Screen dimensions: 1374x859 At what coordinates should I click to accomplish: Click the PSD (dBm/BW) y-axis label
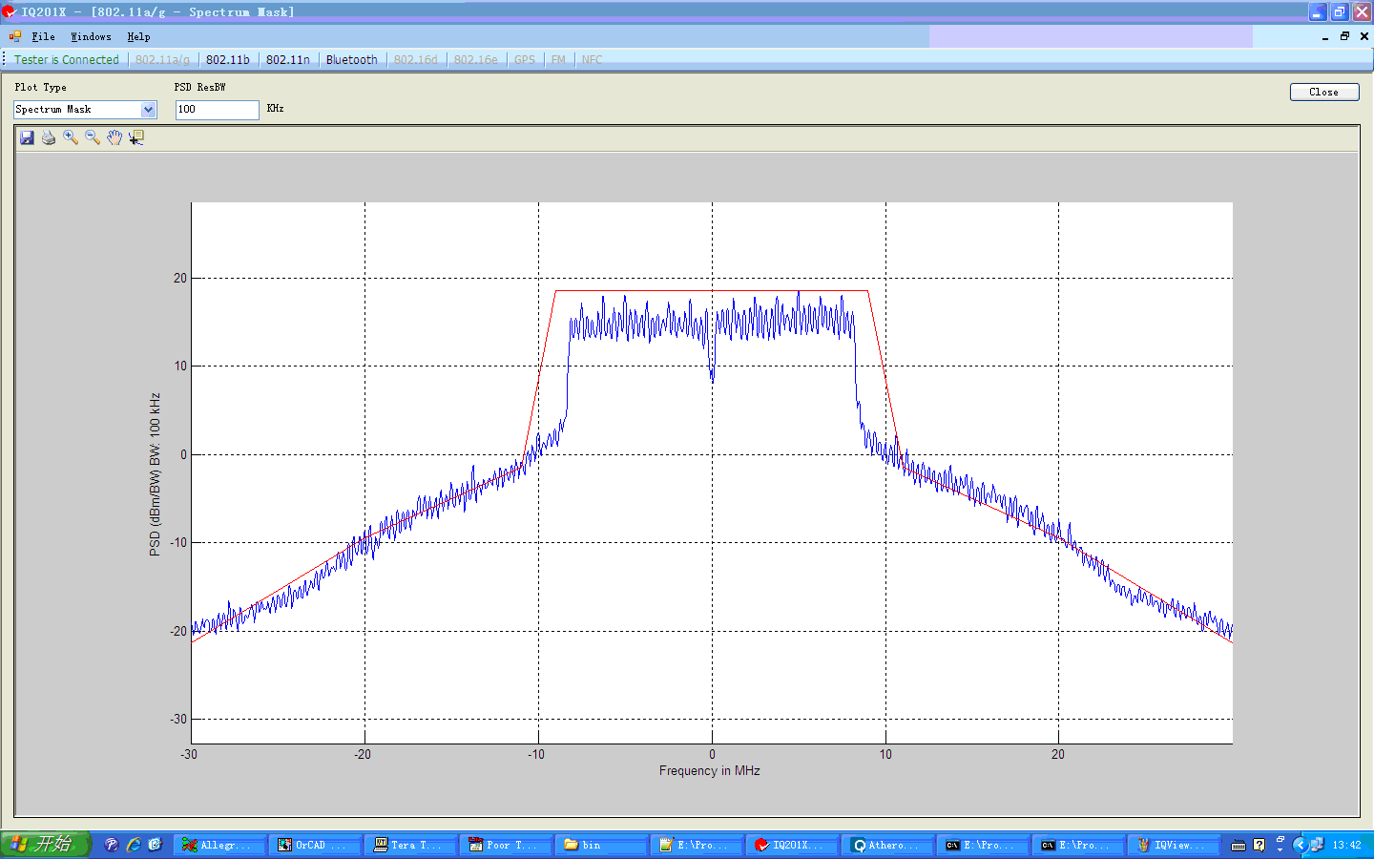[155, 474]
